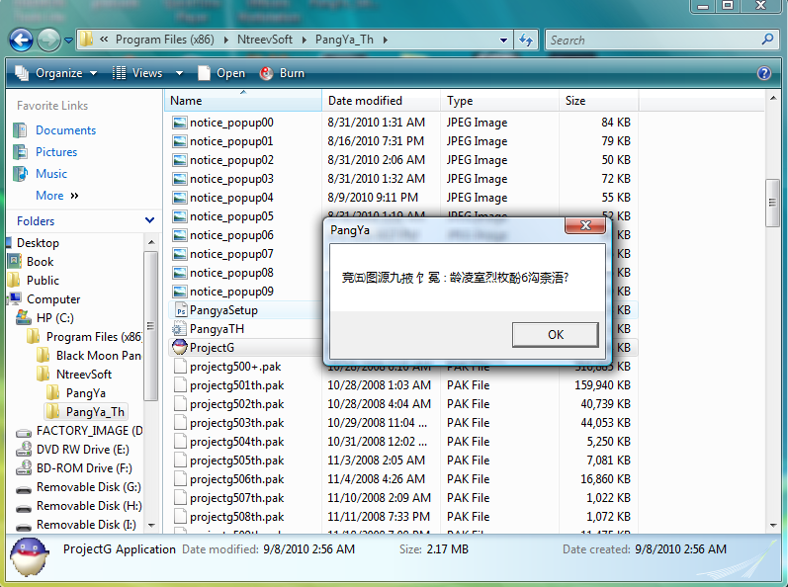Click the Refresh button beside address bar
Image resolution: width=788 pixels, height=587 pixels.
527,41
